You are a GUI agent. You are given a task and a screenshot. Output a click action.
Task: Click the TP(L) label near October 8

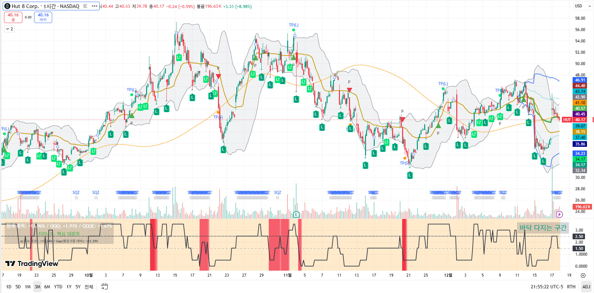pos(131,90)
